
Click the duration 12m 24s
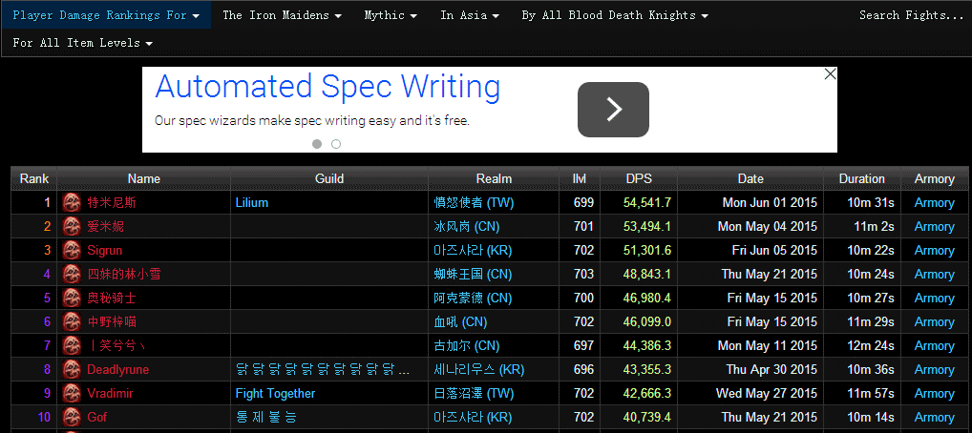(x=871, y=345)
